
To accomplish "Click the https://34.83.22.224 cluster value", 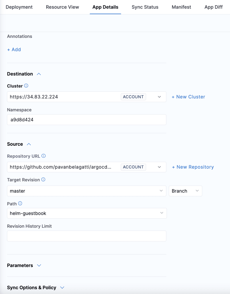I will 34,97.
